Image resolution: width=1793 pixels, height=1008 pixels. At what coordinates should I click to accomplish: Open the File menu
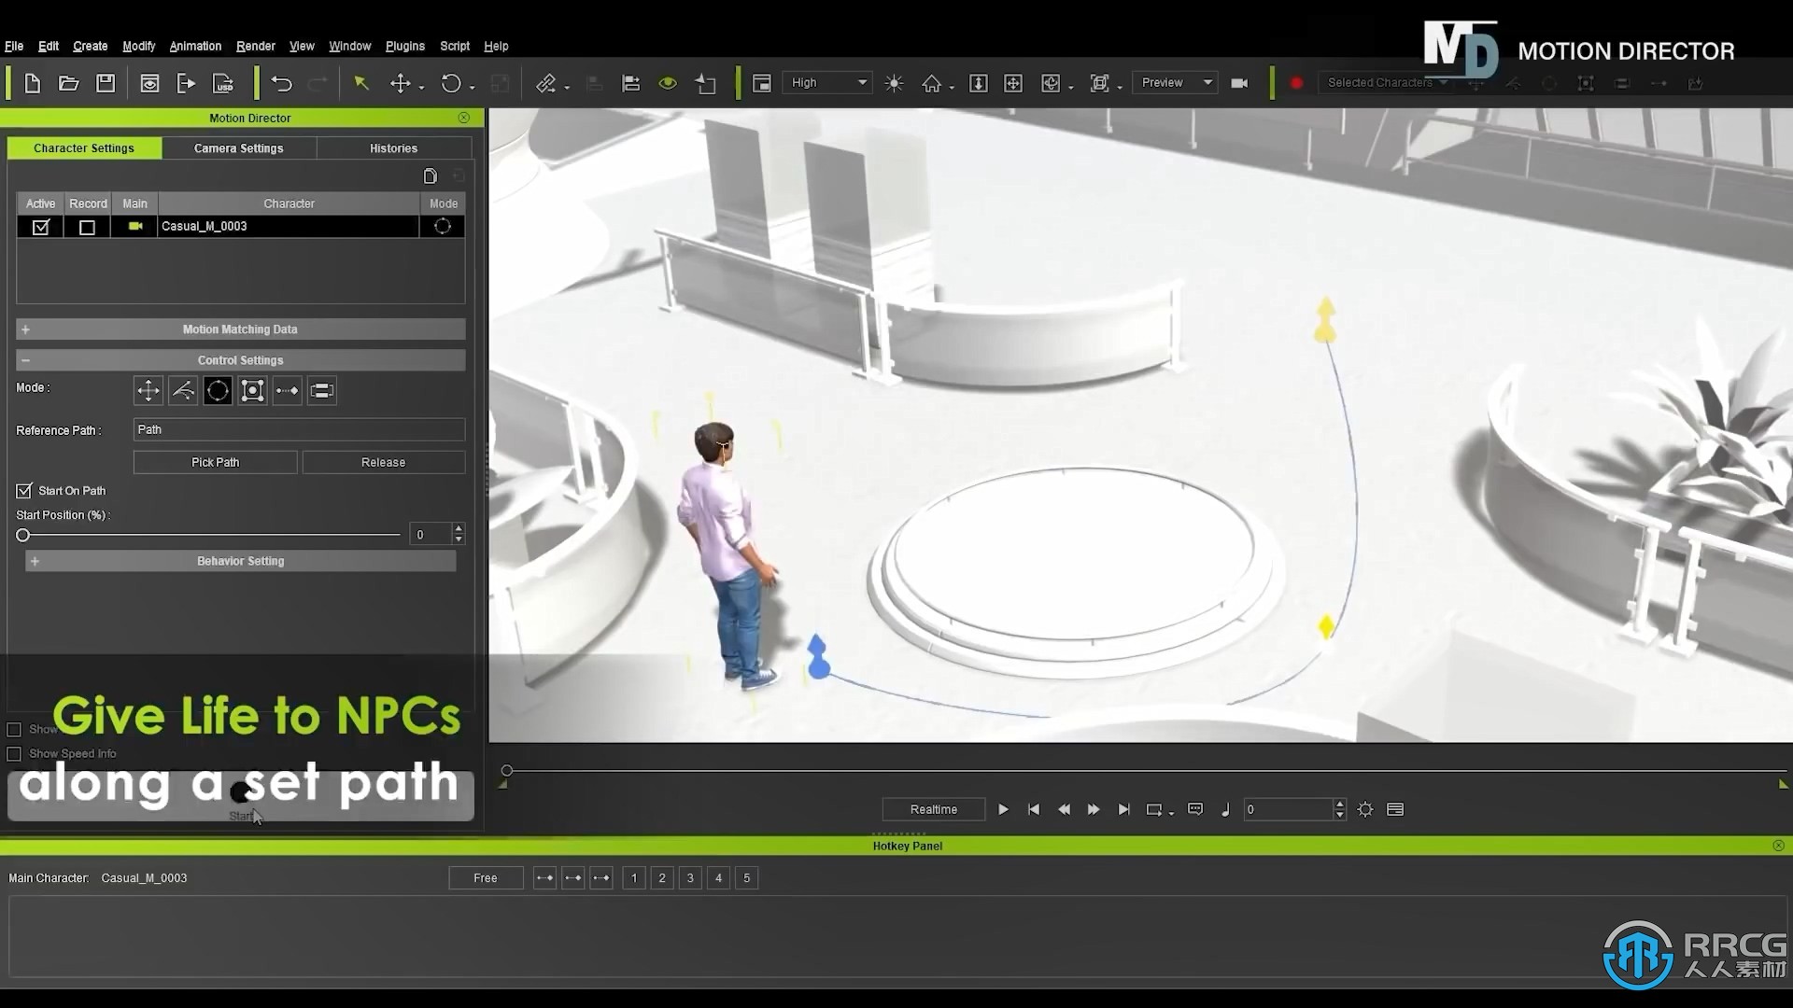click(14, 46)
